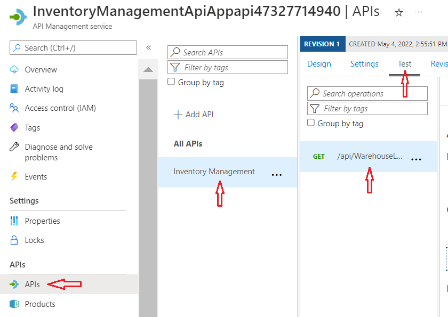Click the Tags sidebar icon
The height and width of the screenshot is (317, 448).
[13, 127]
